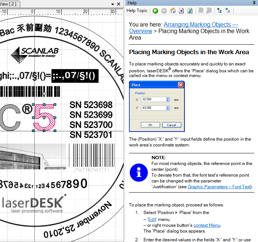
Task: Select the SCANLAB logo on the canvas
Action: tap(35, 55)
